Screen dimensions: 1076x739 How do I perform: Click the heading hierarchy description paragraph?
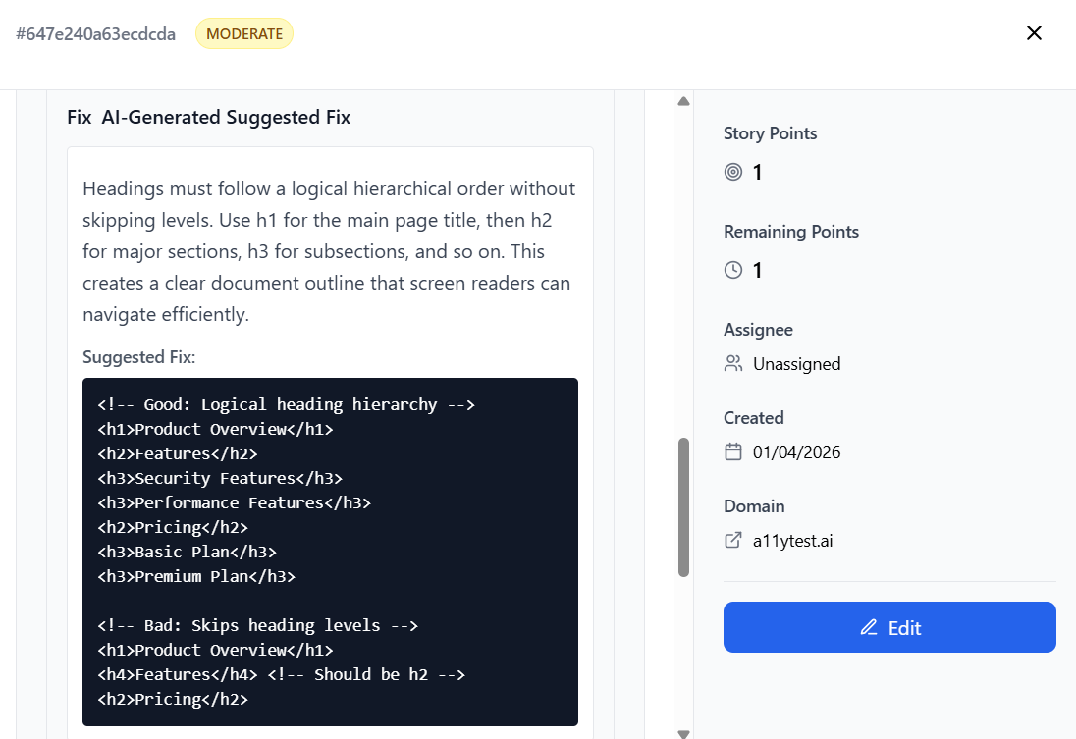[x=329, y=251]
